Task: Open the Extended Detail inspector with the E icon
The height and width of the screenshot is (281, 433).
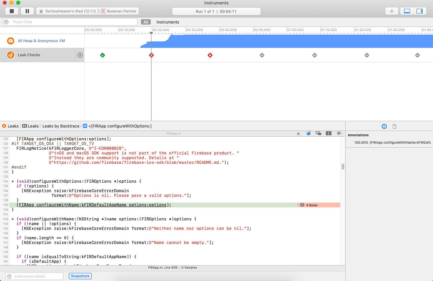Action: [384, 126]
